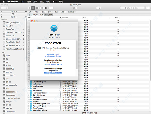Click 用户 in the path bar

(41, 15)
